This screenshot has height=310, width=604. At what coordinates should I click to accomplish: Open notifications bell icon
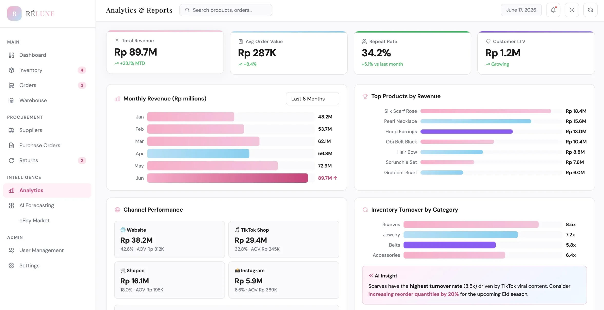point(553,10)
